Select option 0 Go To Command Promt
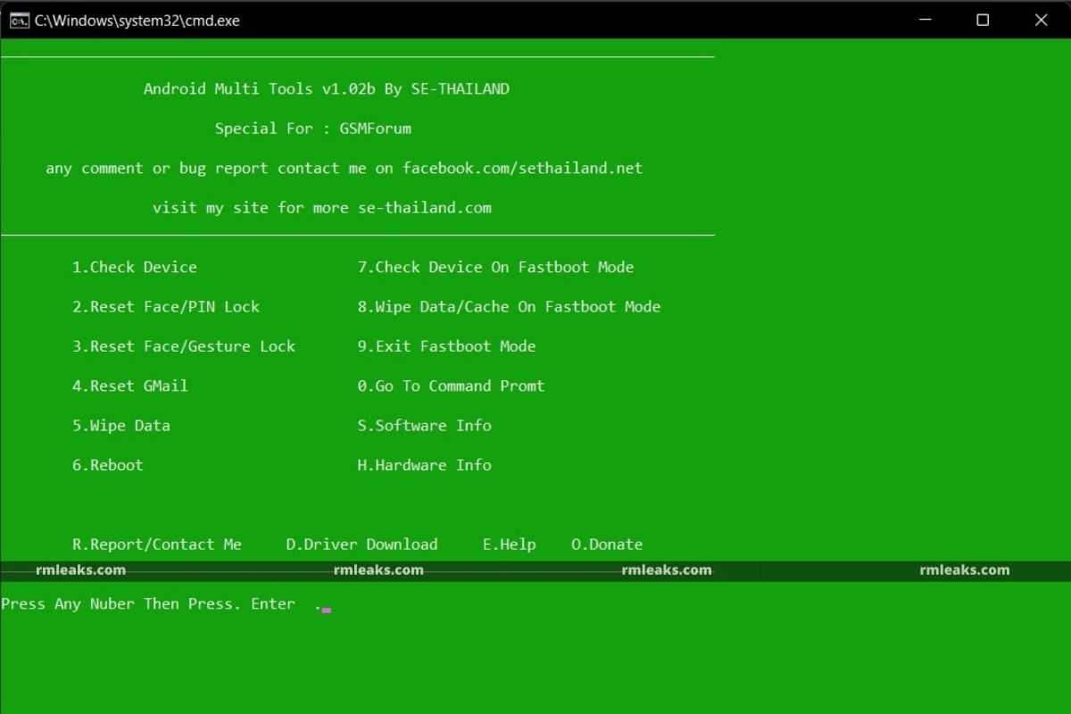1071x714 pixels. click(452, 386)
